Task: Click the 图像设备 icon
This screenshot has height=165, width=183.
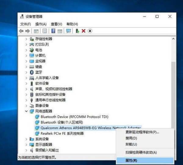Action: pos(32,106)
